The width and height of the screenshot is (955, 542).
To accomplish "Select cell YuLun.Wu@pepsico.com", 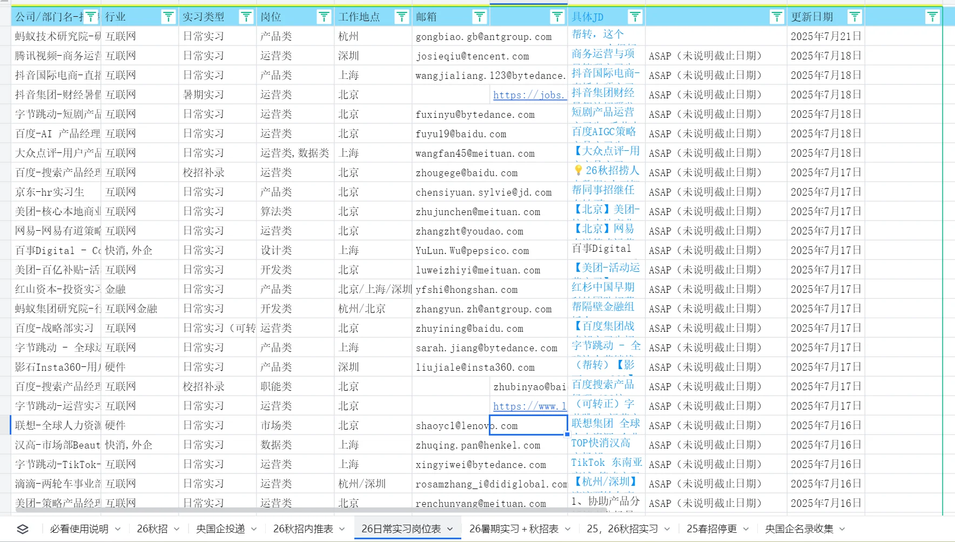I will pyautogui.click(x=489, y=251).
